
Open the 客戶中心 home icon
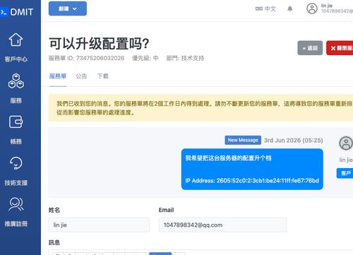pyautogui.click(x=16, y=40)
